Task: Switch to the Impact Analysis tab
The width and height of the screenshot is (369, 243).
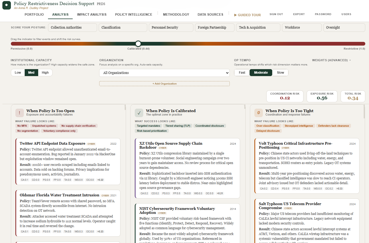Action: [x=92, y=15]
